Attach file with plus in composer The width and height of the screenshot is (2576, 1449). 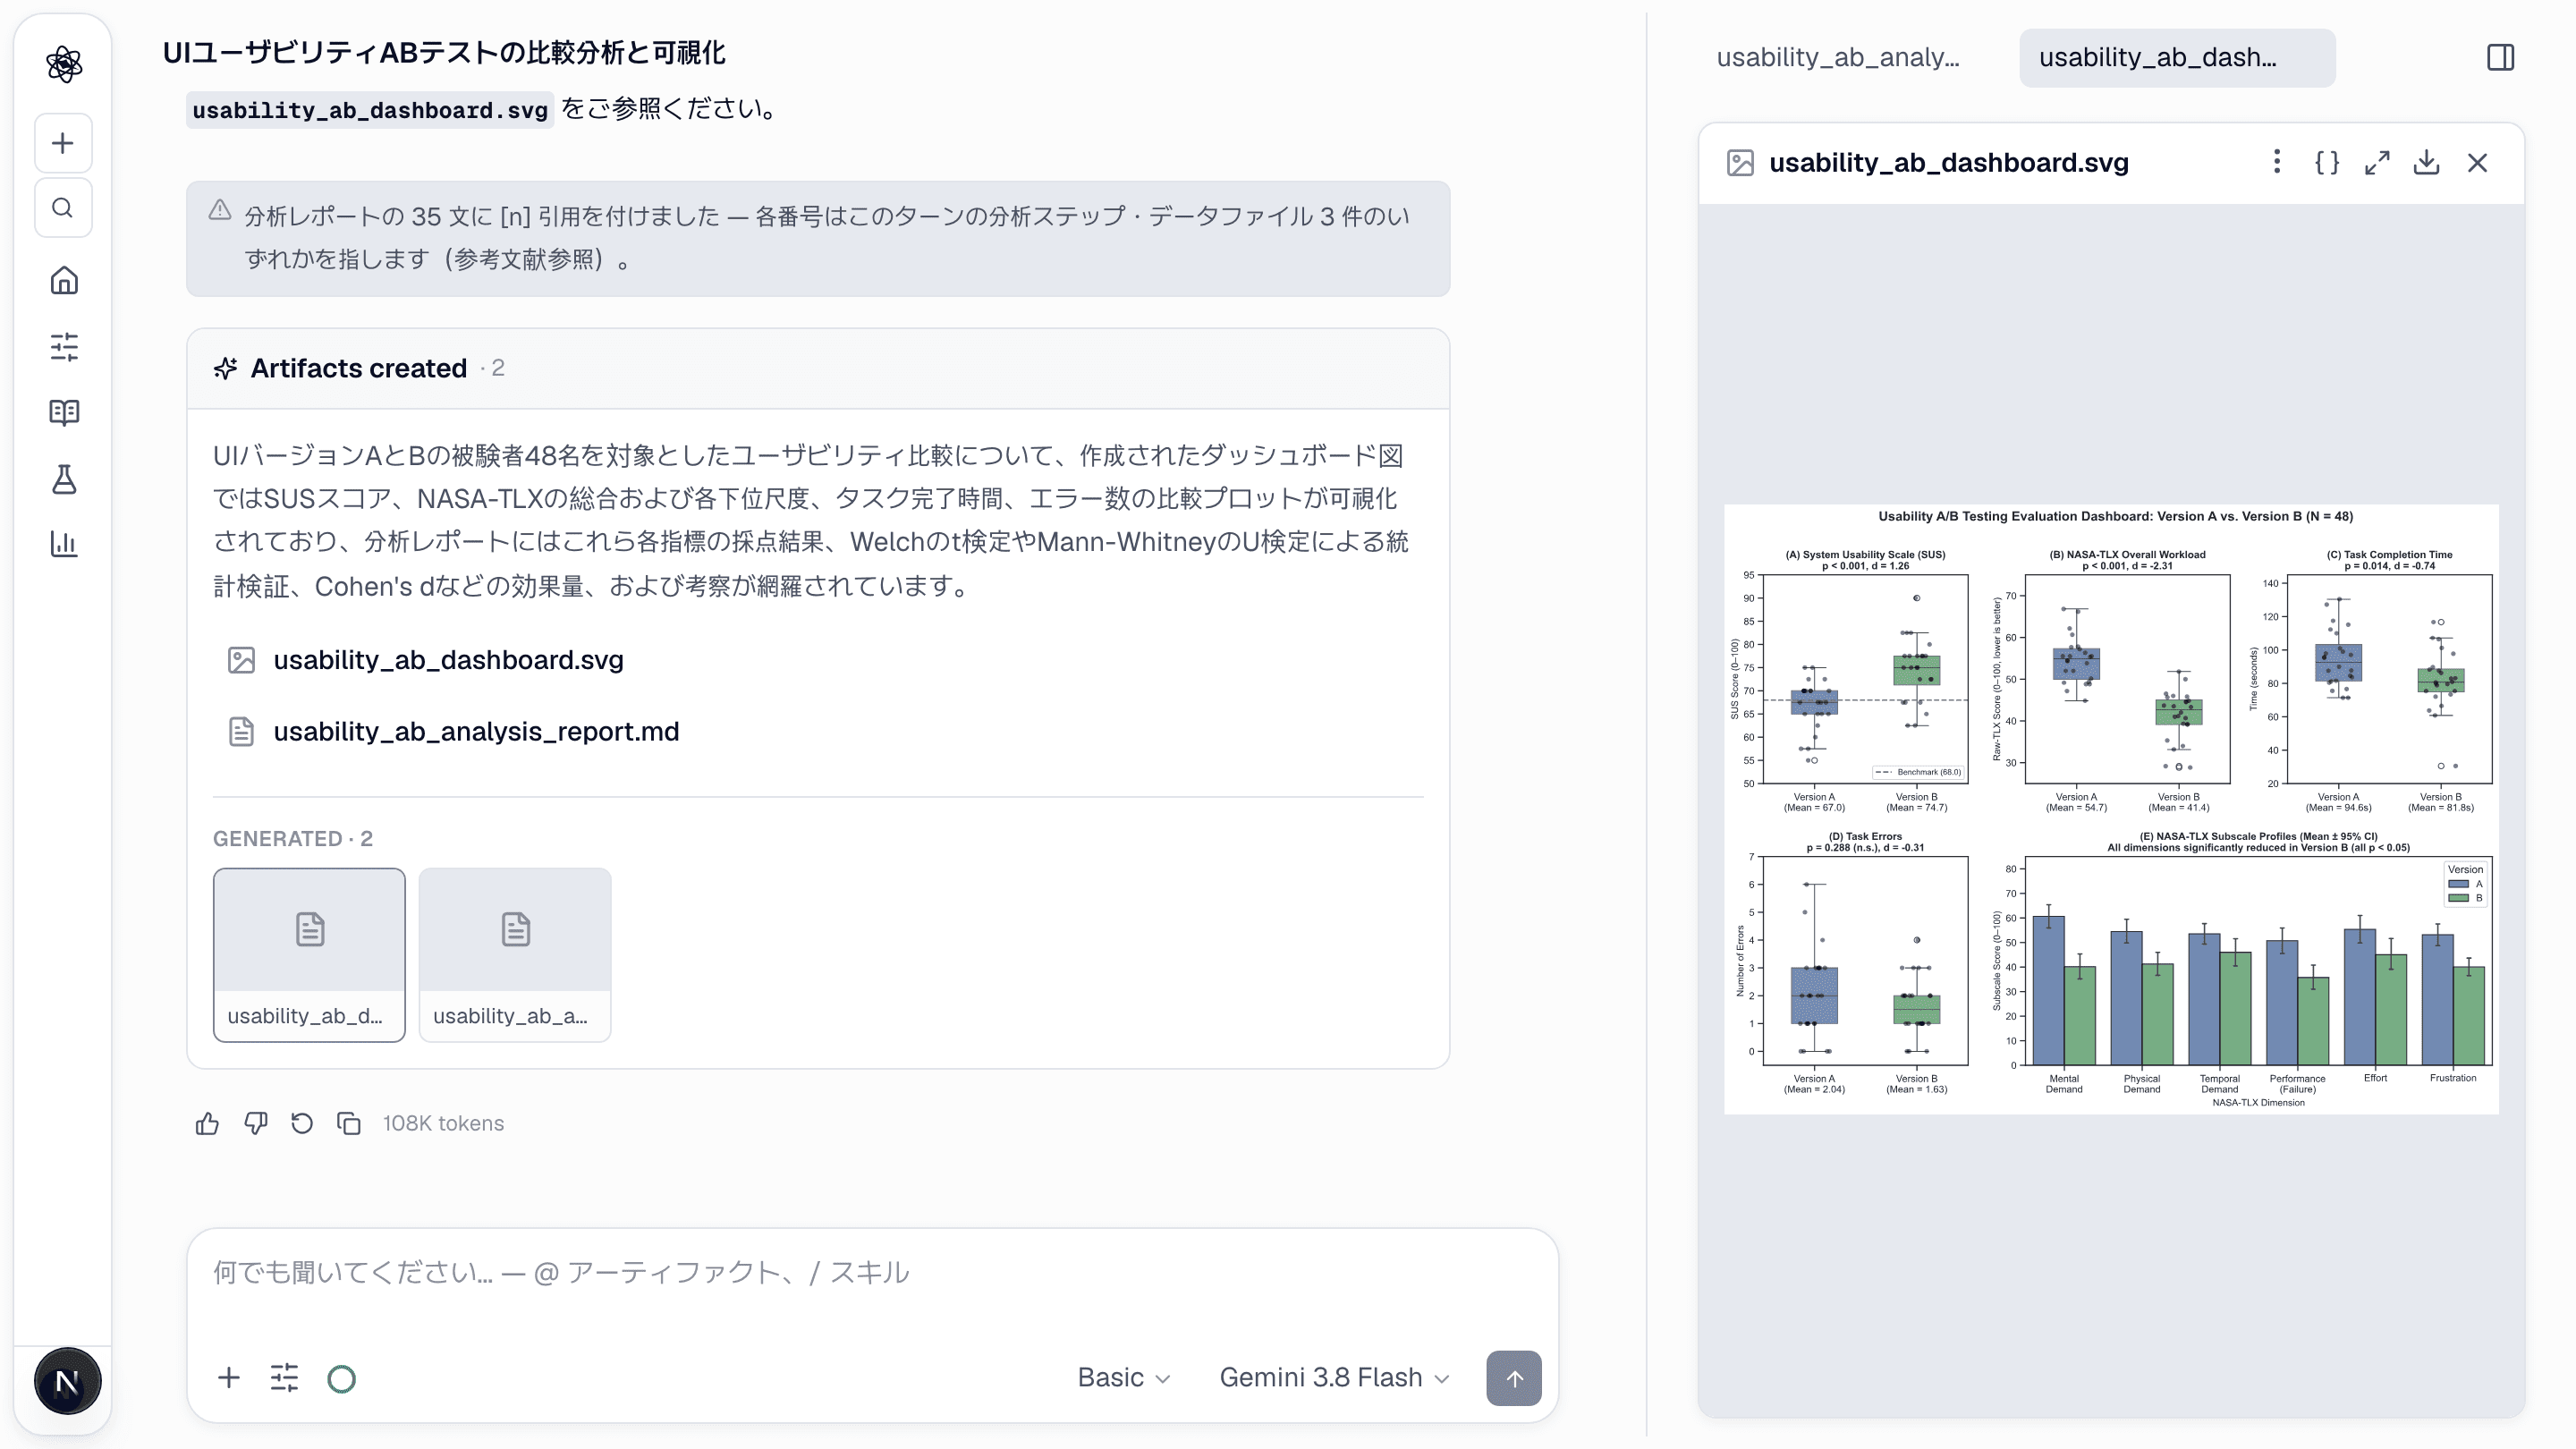tap(229, 1378)
